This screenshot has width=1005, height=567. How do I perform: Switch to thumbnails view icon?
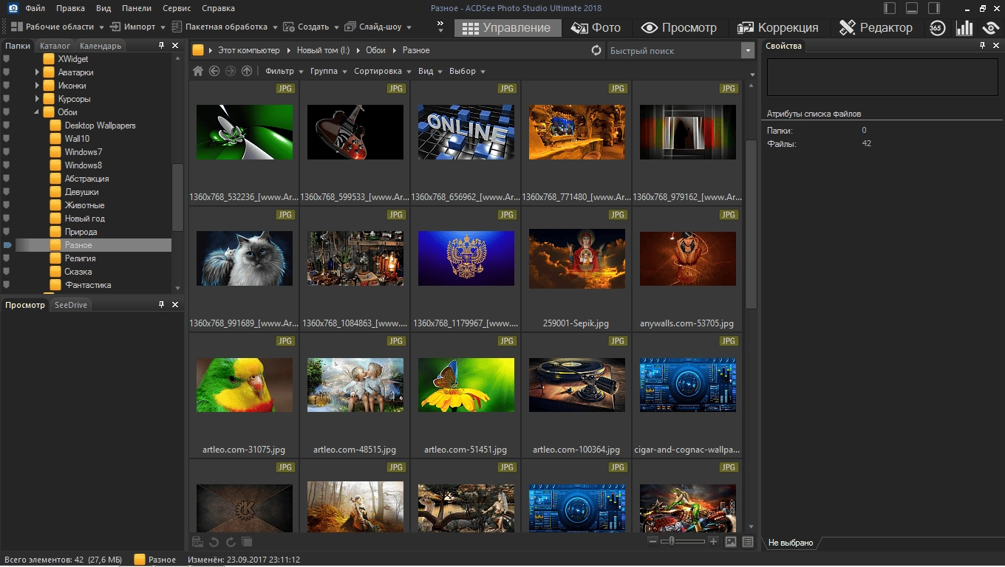pos(731,542)
